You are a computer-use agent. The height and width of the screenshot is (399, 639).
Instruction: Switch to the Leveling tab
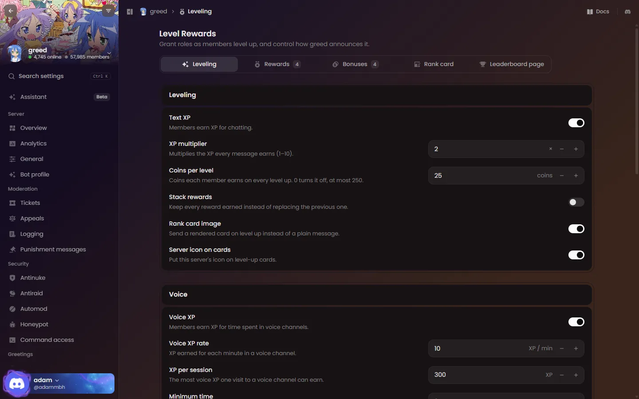click(199, 64)
